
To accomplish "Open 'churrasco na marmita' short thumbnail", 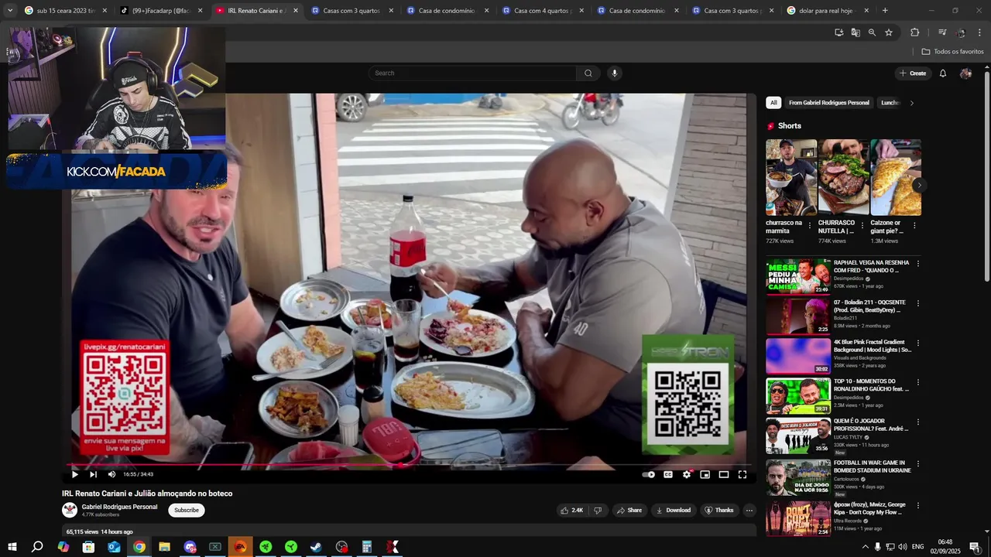I will 791,177.
